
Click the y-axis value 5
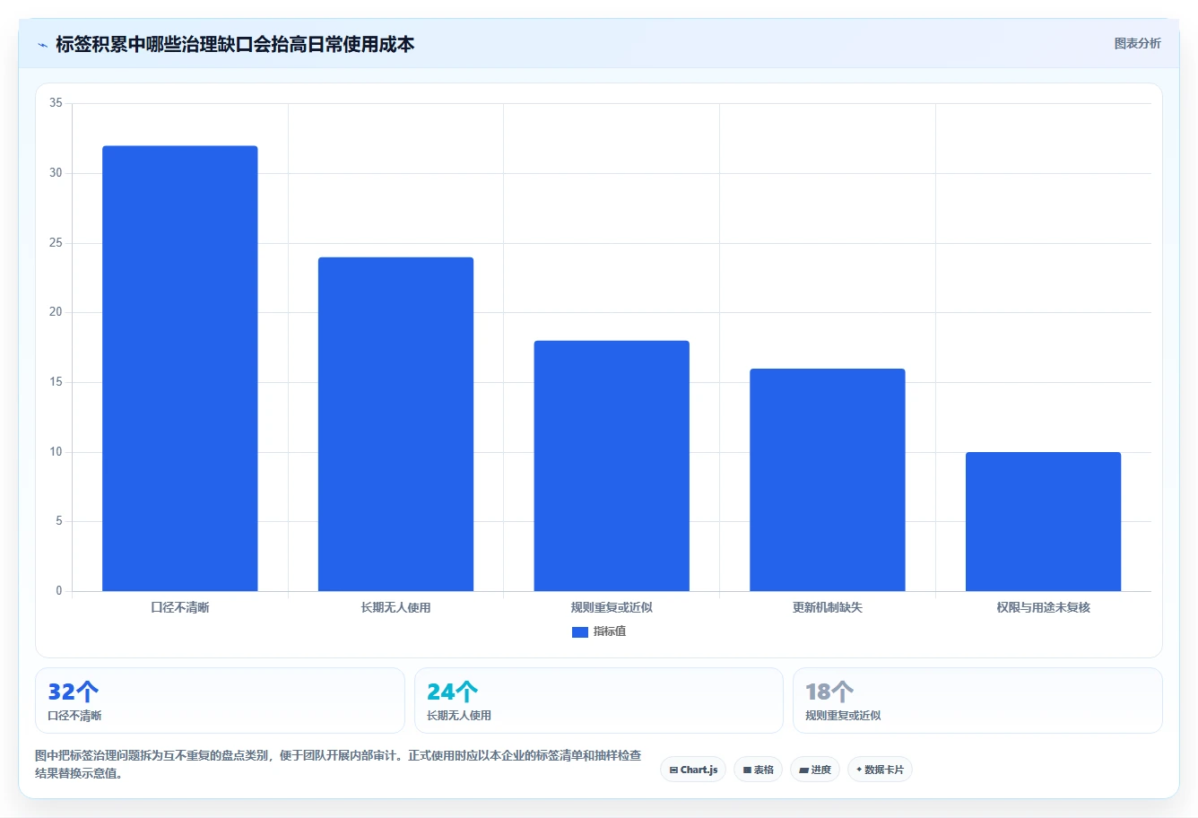point(58,521)
